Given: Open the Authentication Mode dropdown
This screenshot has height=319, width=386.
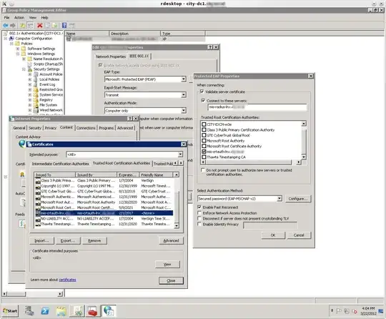Looking at the screenshot, I should tap(184, 111).
